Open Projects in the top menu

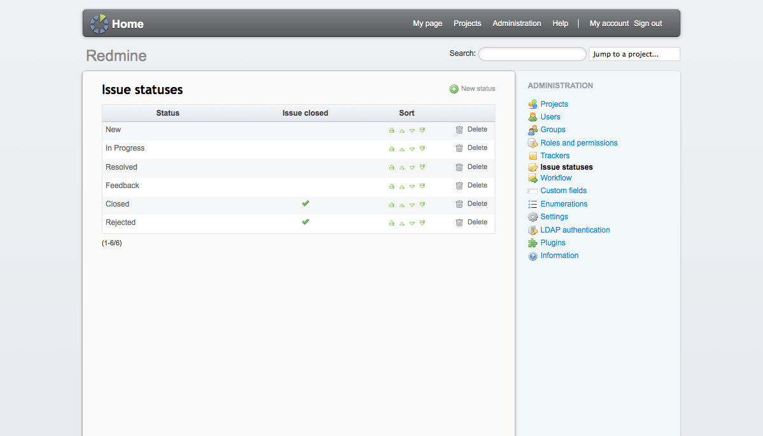coord(467,24)
